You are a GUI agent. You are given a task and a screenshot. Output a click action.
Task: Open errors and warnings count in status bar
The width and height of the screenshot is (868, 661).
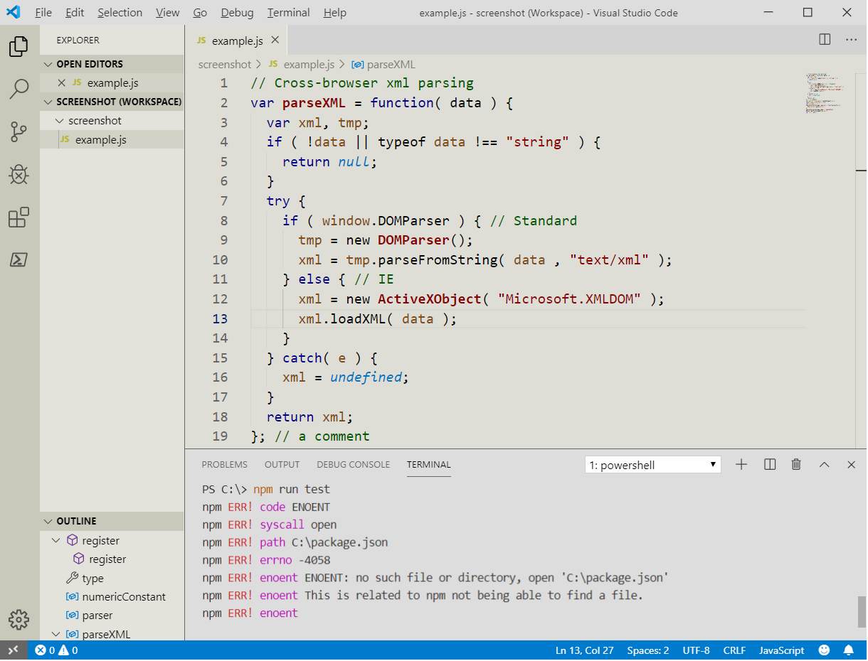tap(56, 650)
